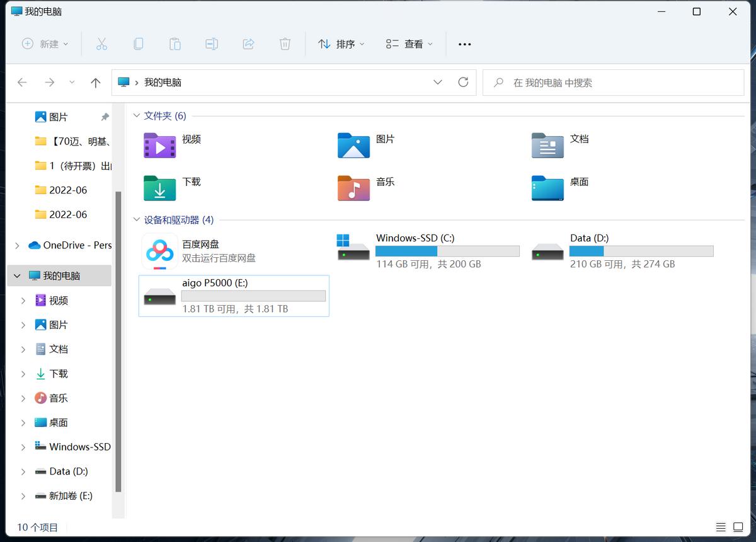Click the Refresh icon beside address bar

click(463, 83)
